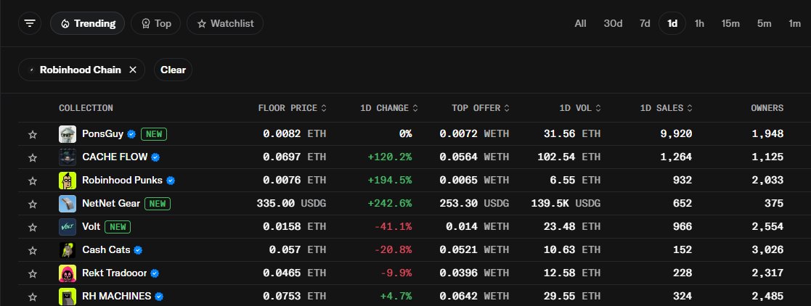Select the 1m time range

[794, 23]
